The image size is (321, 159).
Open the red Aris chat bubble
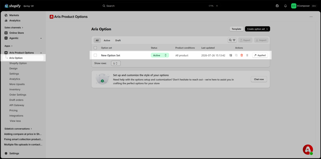pos(308,150)
